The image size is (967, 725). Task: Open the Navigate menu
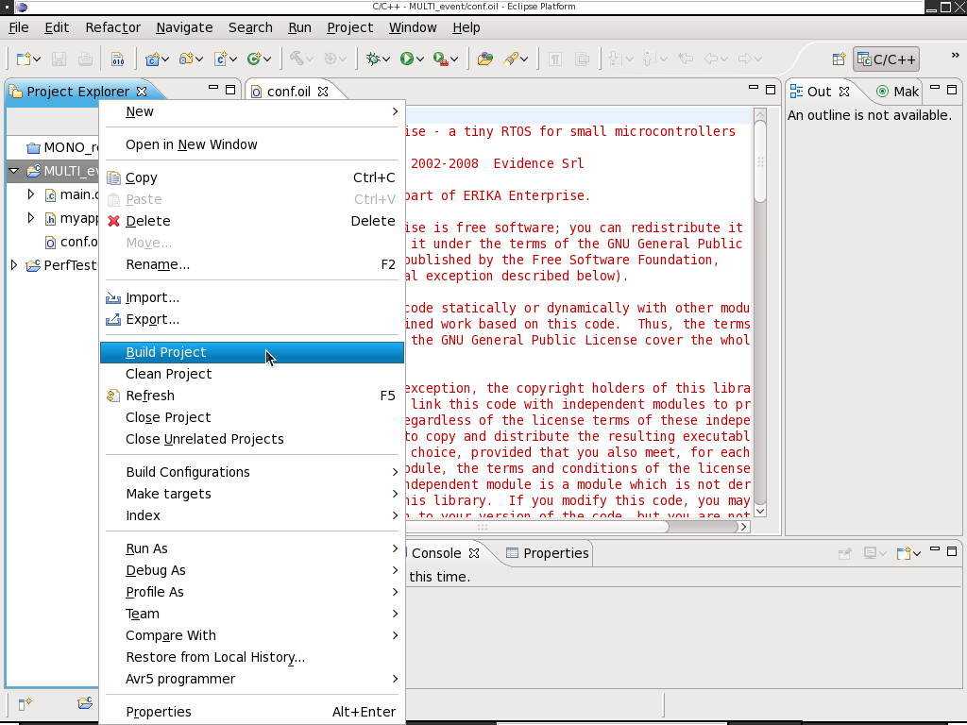coord(184,27)
